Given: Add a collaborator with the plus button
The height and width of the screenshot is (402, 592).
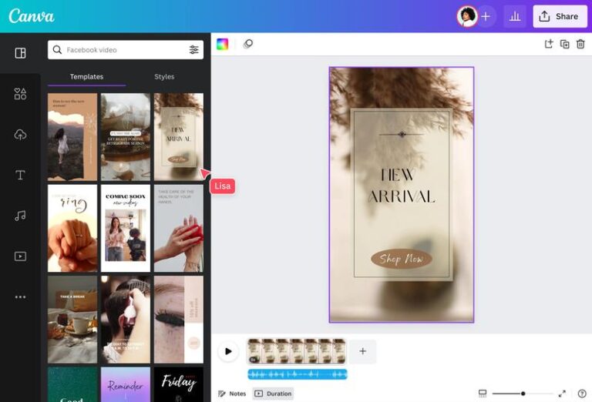Looking at the screenshot, I should coord(486,17).
